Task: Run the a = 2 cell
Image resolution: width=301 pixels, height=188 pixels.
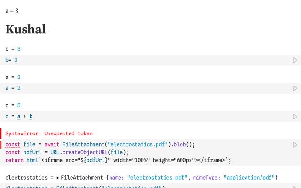Action: 295,88
